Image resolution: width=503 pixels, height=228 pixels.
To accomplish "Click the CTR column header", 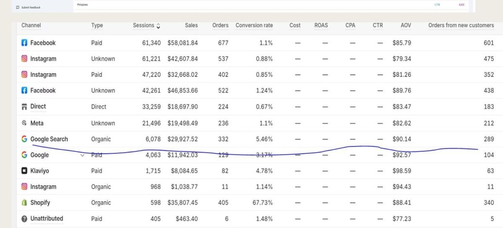I will [x=378, y=26].
